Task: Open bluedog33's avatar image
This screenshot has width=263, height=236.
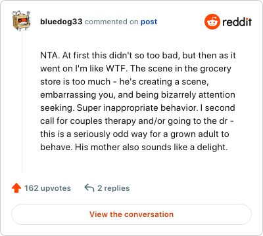Action: pos(21,21)
